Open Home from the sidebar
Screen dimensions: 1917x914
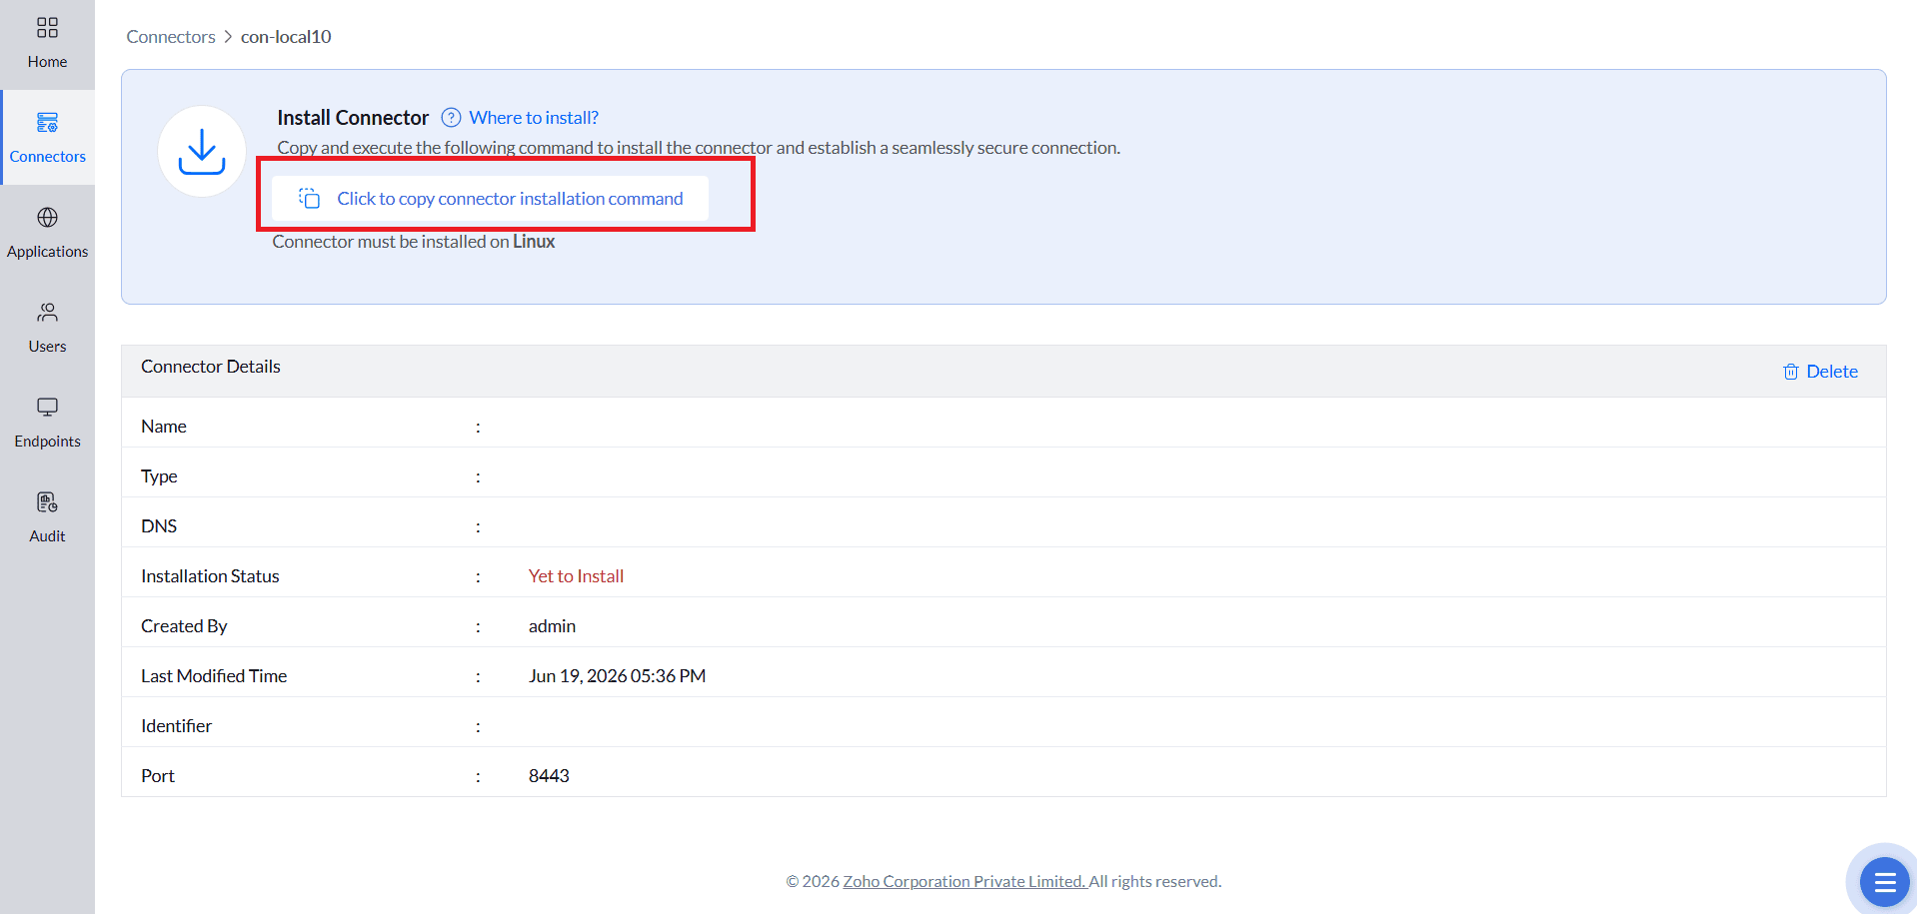(47, 44)
